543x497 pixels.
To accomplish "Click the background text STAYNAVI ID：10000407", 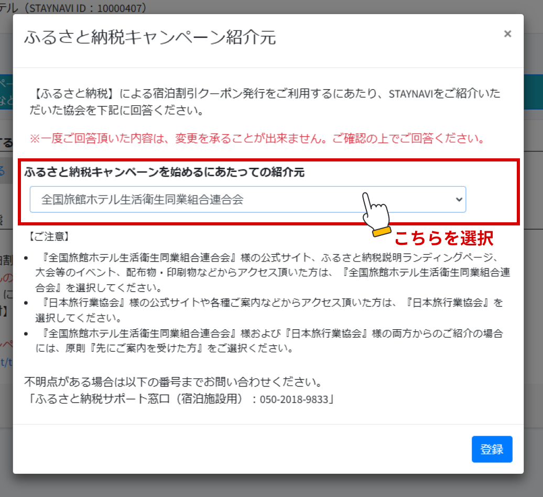I will (85, 7).
